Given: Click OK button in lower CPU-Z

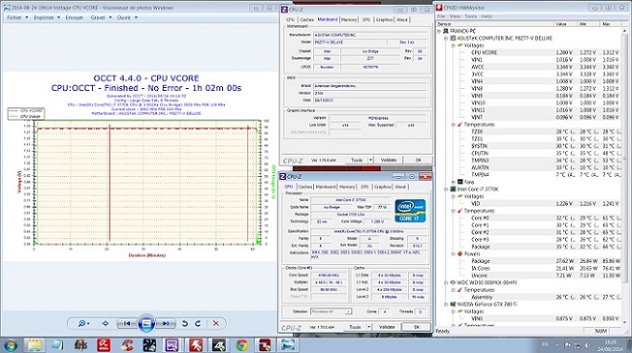Looking at the screenshot, I should pos(417,327).
